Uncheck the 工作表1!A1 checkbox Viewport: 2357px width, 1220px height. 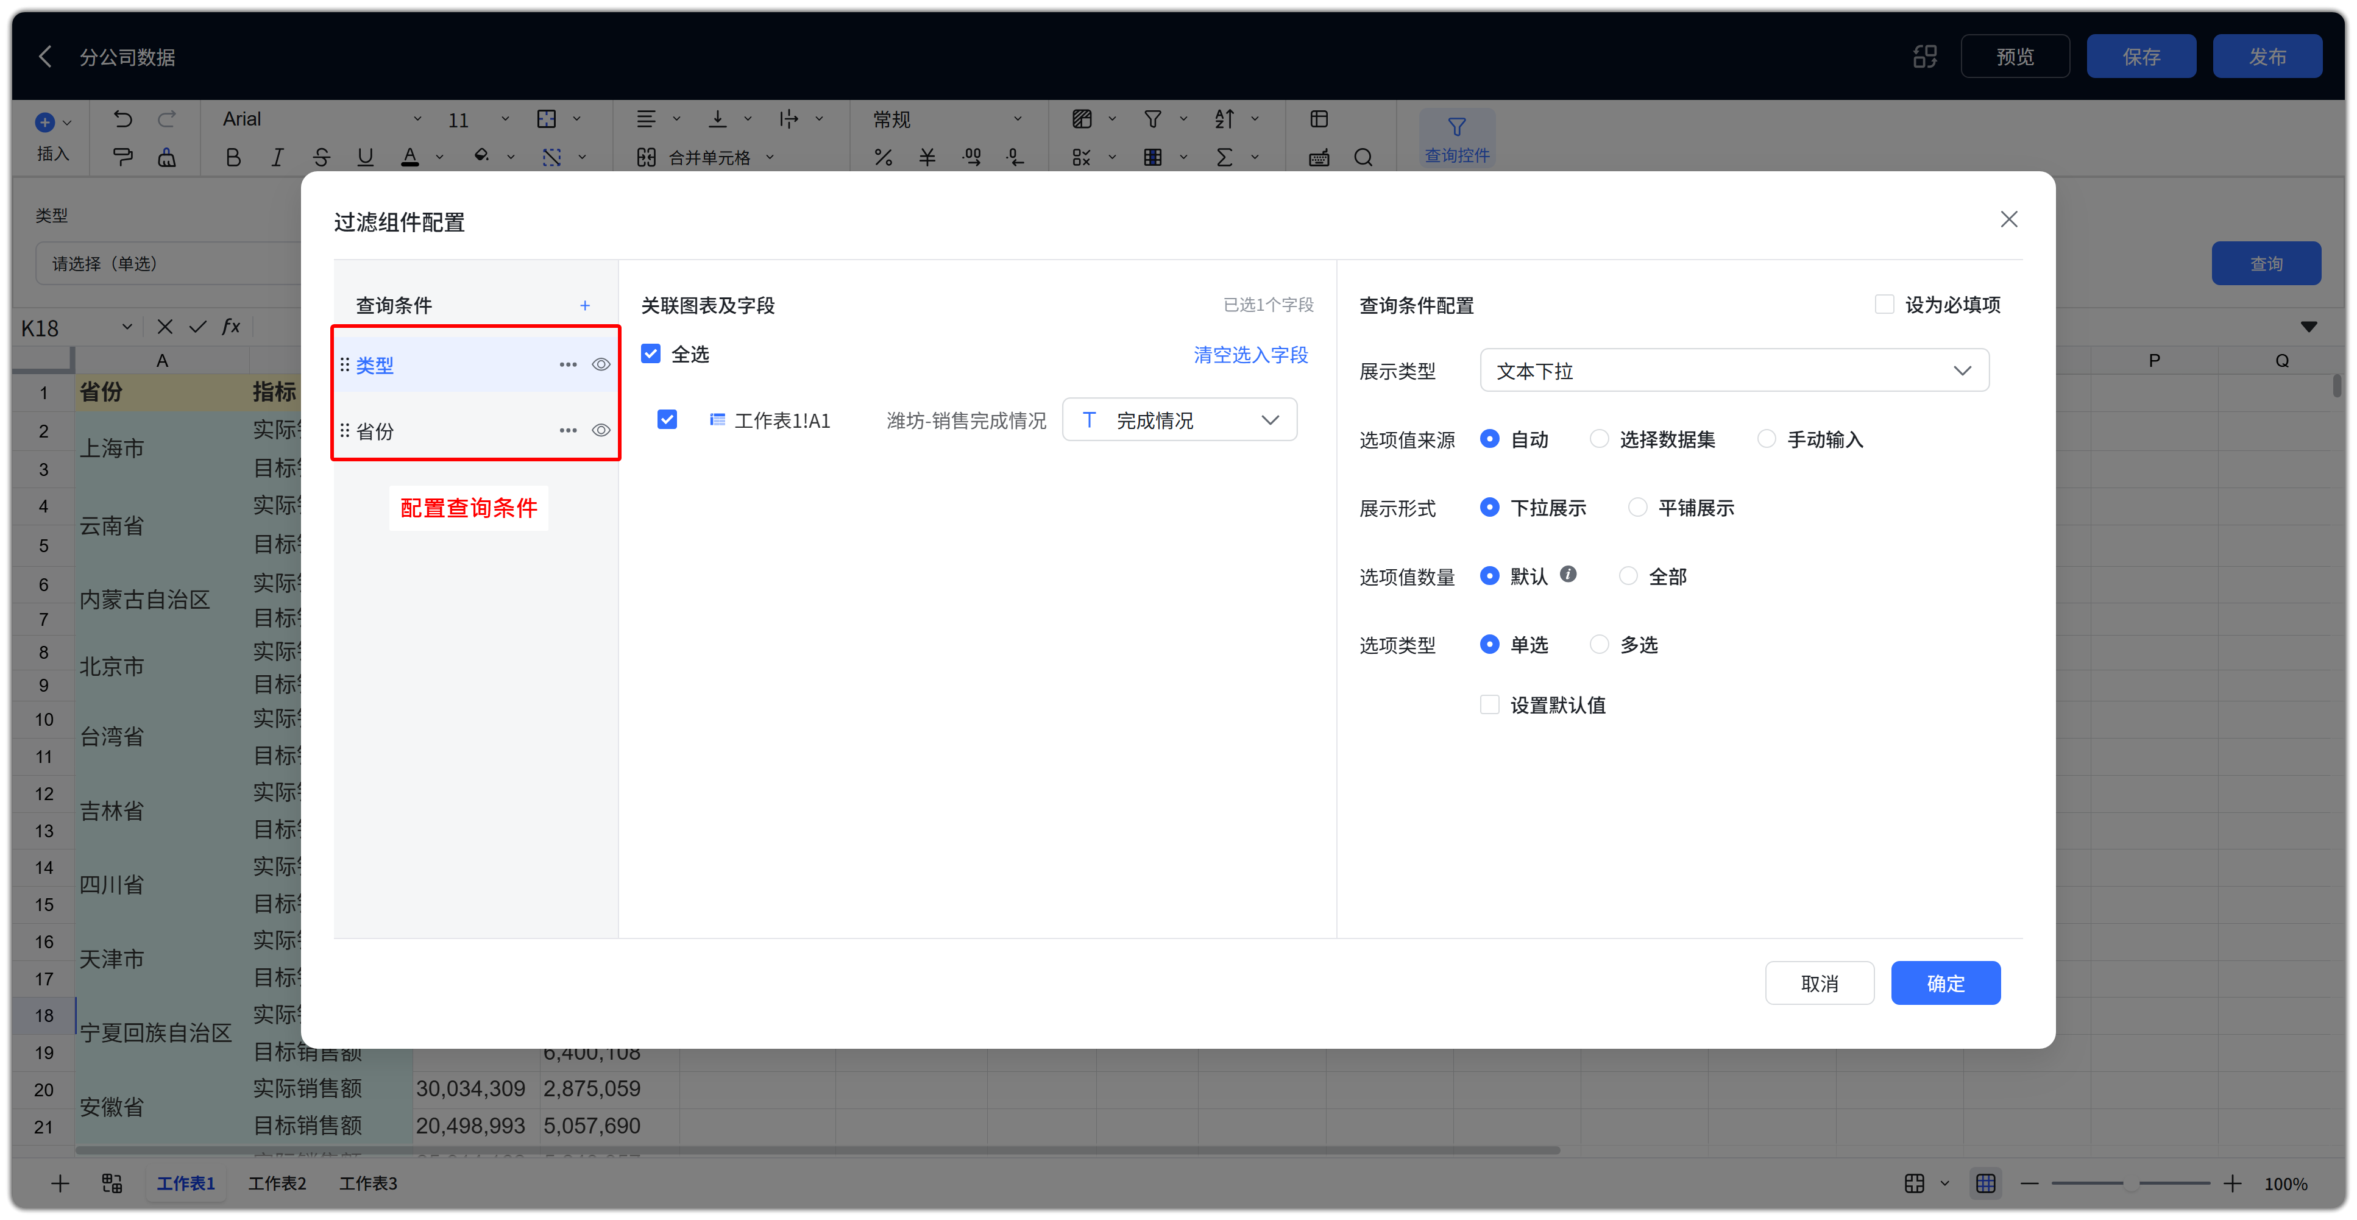667,419
